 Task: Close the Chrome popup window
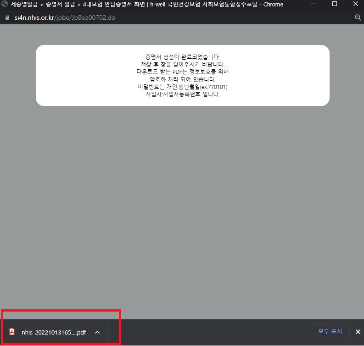355,4
